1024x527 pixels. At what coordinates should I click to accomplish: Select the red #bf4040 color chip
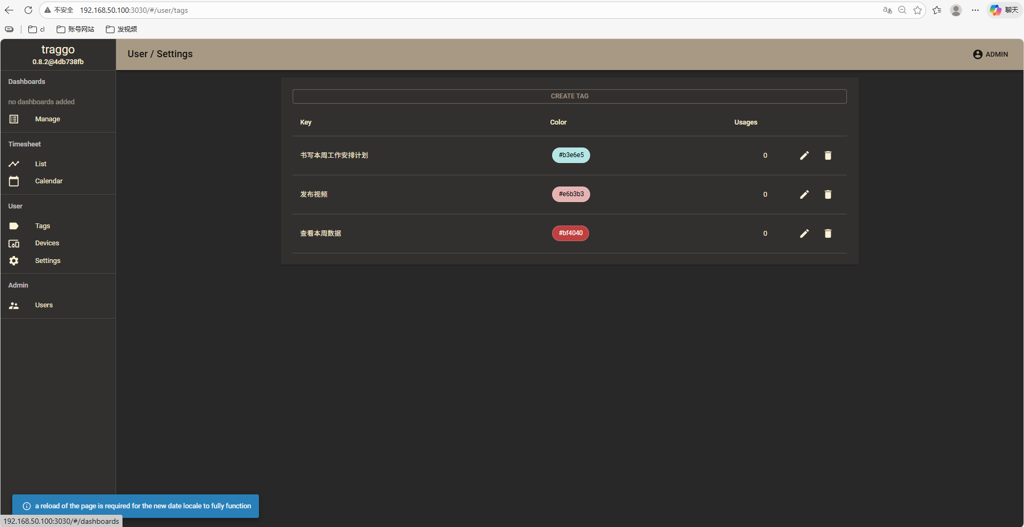570,233
